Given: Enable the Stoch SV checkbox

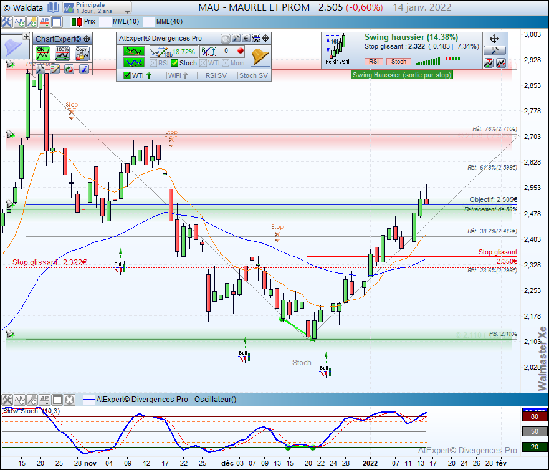Looking at the screenshot, I should (234, 75).
